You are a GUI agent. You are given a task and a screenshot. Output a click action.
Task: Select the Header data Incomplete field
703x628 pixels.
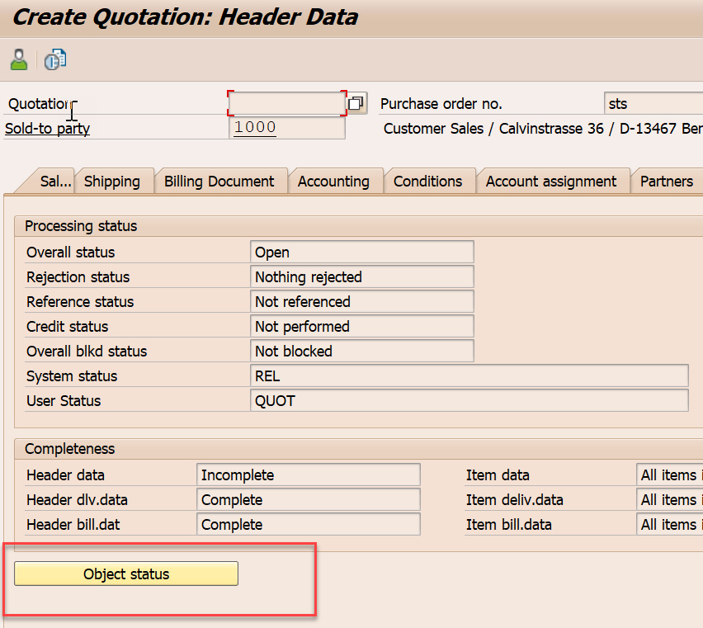coord(308,475)
